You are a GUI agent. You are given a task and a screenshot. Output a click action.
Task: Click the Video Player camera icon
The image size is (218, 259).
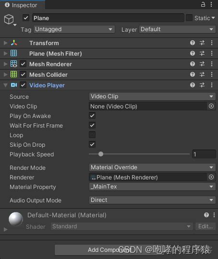(x=14, y=85)
